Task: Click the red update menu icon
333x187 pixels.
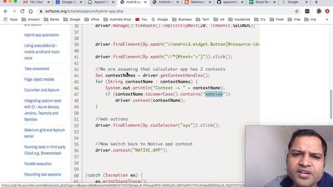Action: click(x=327, y=11)
